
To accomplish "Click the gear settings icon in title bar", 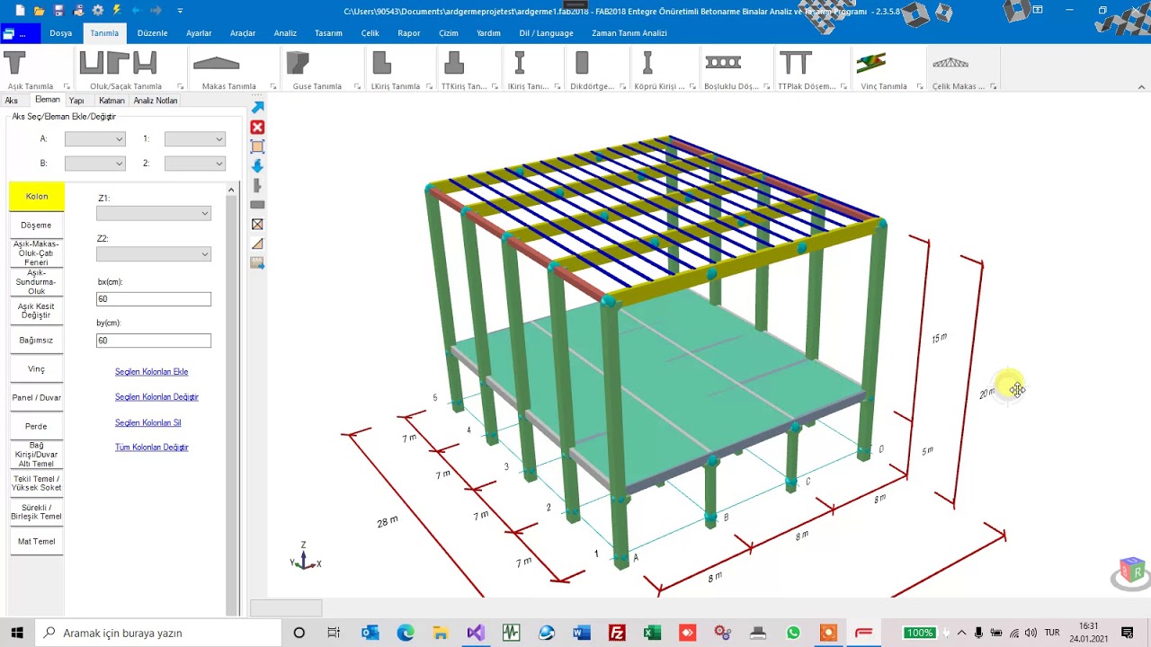I will pos(98,11).
